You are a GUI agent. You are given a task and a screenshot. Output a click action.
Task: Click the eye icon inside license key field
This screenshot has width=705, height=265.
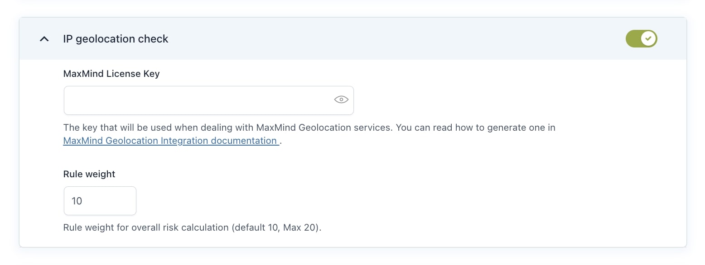[x=341, y=99]
